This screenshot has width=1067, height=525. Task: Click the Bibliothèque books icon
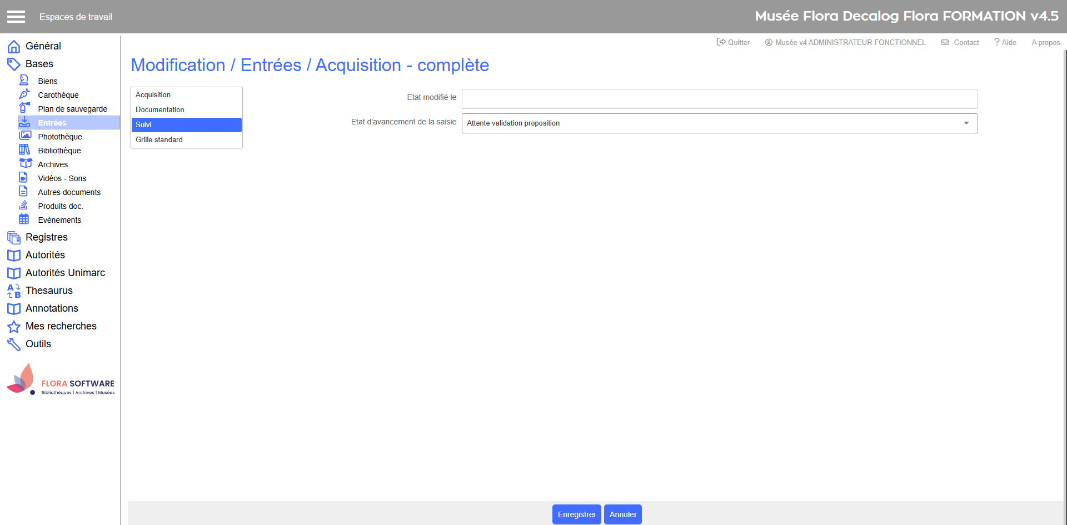24,150
